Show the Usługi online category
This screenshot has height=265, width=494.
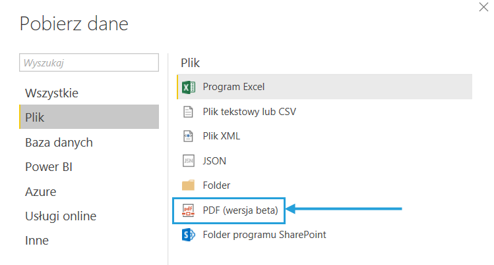tap(61, 216)
